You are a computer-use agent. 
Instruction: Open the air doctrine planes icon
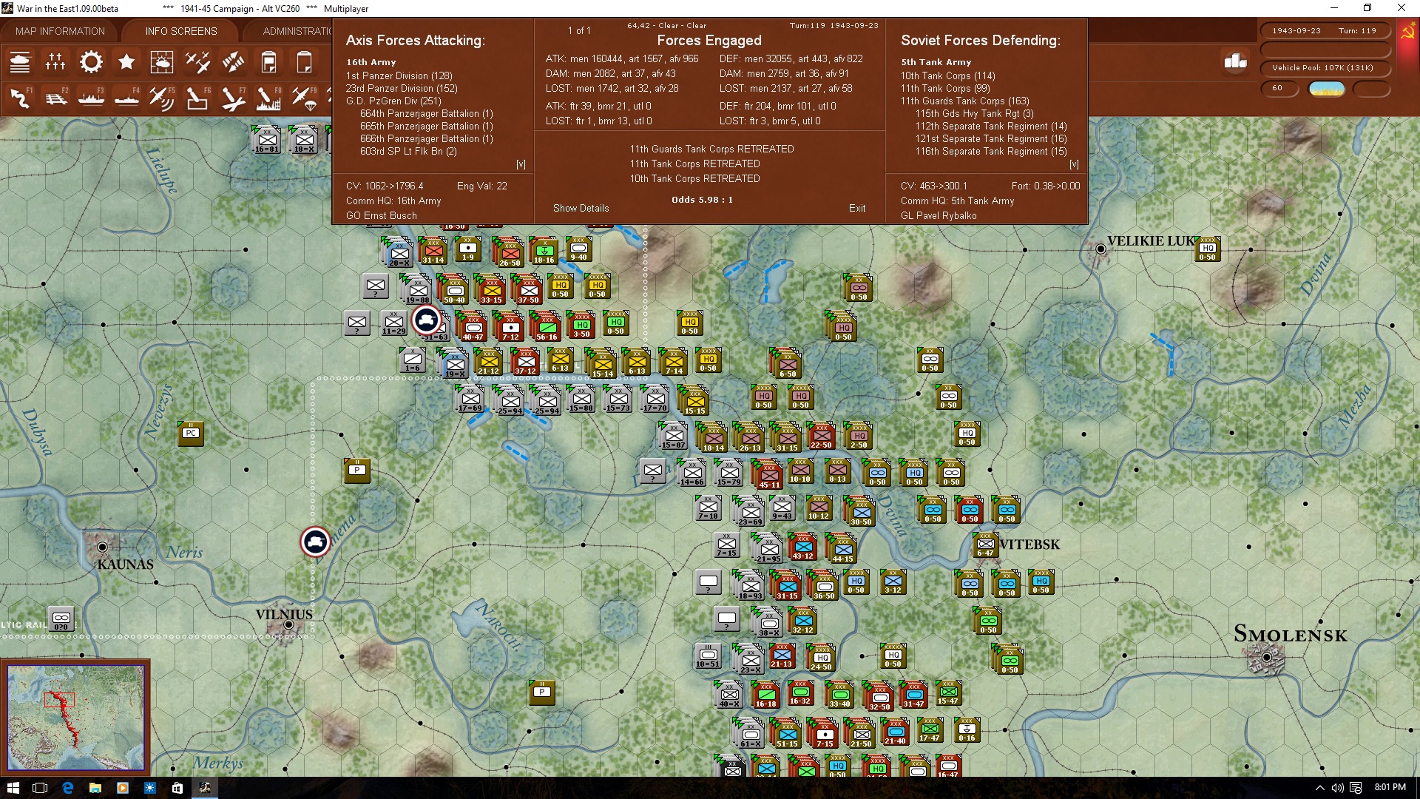point(197,62)
